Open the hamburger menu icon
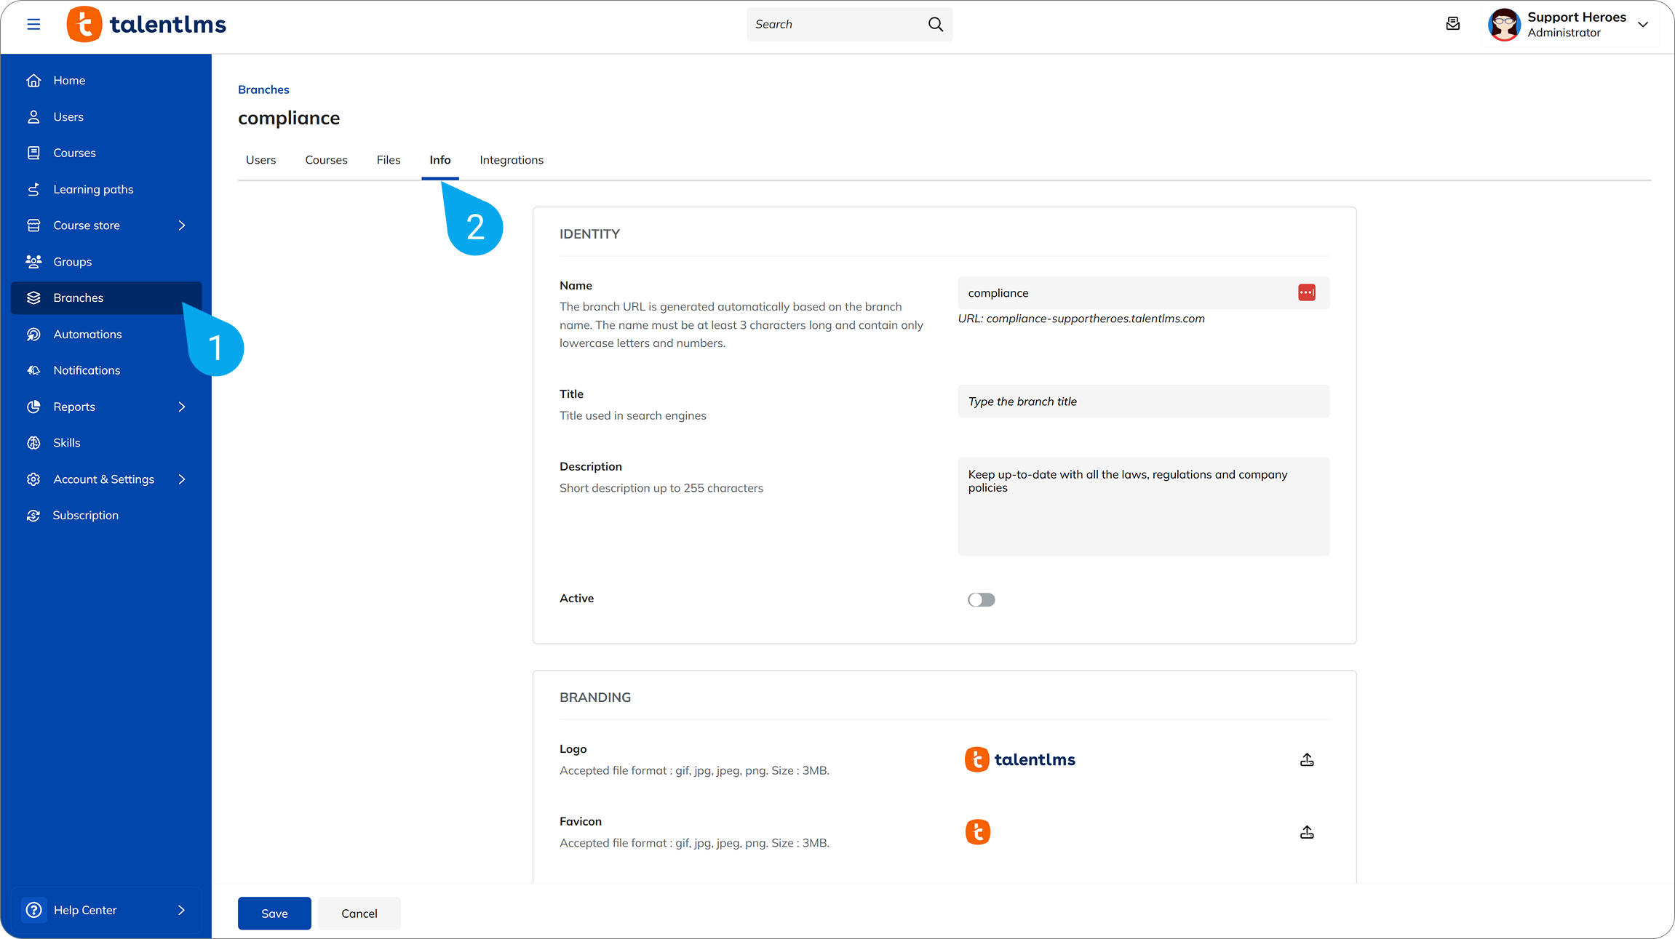 [33, 24]
